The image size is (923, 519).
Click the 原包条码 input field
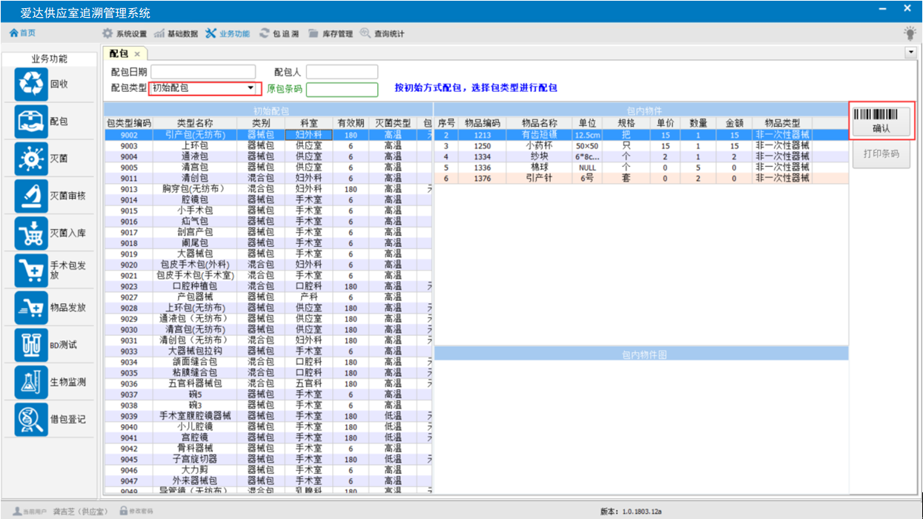(x=341, y=90)
